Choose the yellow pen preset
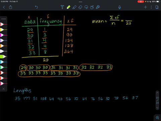This screenshot has height=121, width=161. (3, 30)
